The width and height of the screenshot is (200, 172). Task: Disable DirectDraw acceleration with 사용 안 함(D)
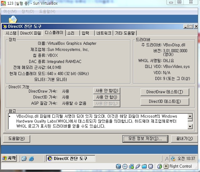point(107,91)
